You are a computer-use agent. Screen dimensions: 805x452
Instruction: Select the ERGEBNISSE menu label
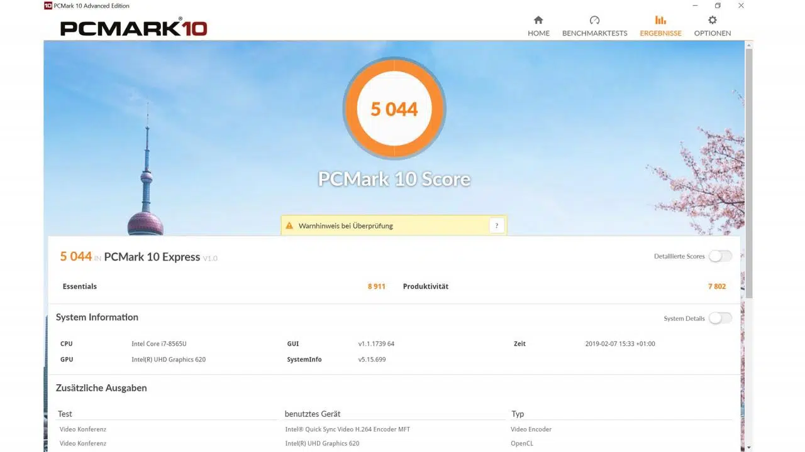(660, 33)
